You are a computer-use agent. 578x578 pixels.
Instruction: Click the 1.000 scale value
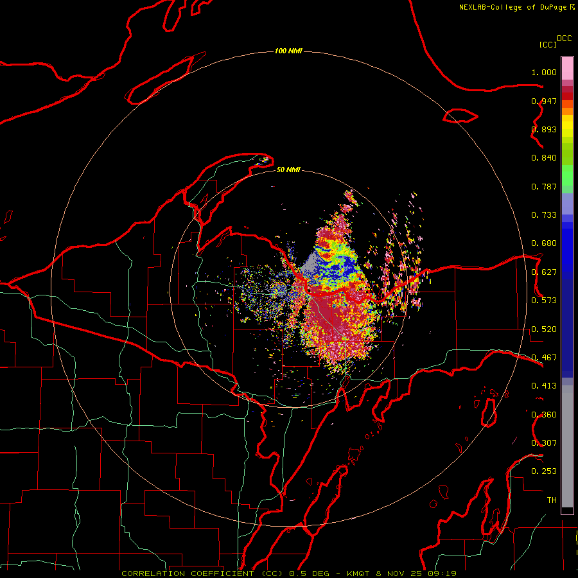(544, 72)
